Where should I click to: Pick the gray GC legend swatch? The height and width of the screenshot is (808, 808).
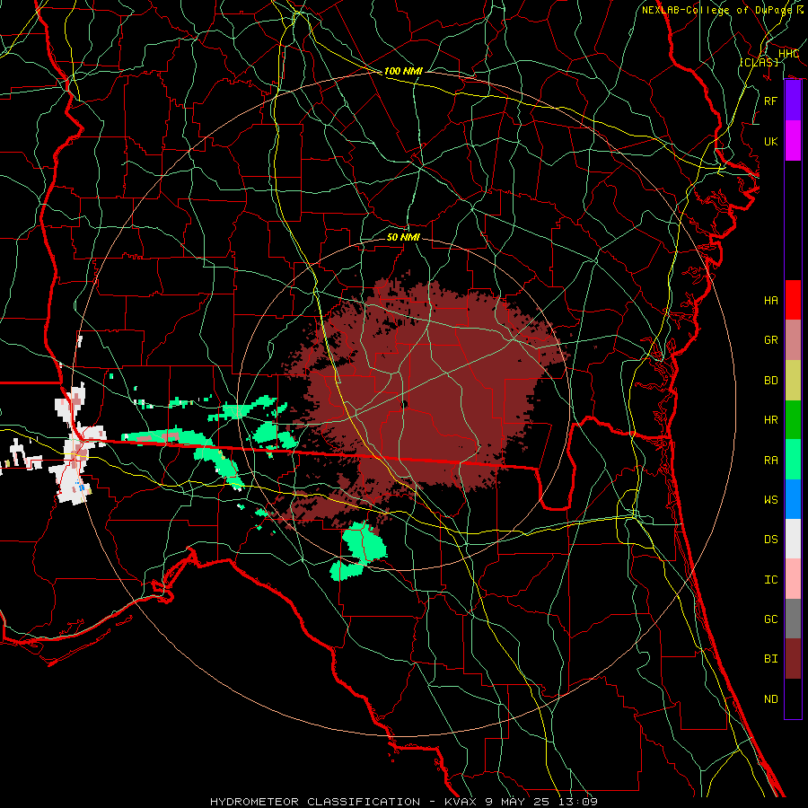[793, 619]
